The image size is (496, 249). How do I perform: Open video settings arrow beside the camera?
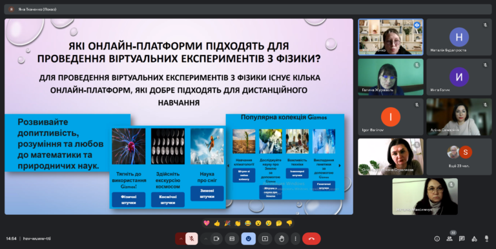point(205,239)
